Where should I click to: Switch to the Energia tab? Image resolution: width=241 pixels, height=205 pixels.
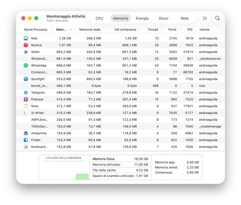tap(142, 18)
